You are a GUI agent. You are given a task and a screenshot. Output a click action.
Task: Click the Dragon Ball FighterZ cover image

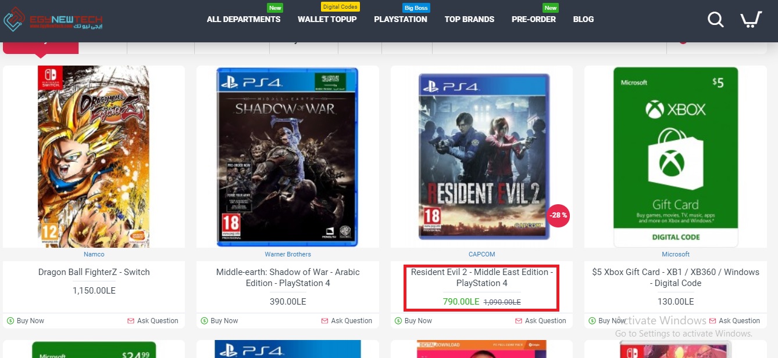(x=94, y=157)
